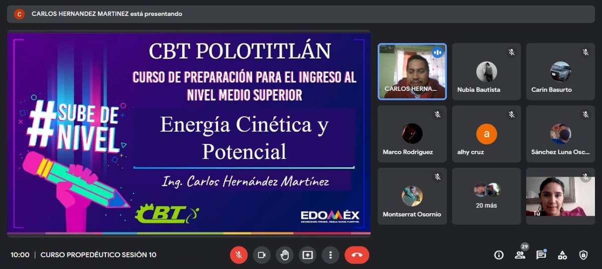Viewport: 602px width, 269px height.
Task: Open more options three-dot menu
Action: pos(330,255)
